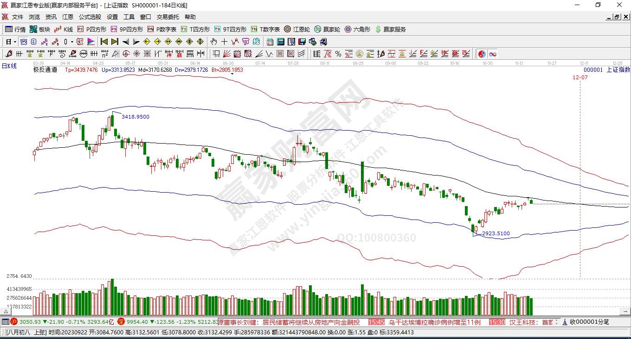The image size is (631, 339).
Task: Jump to first bar with skip-start arrow
Action: [104, 42]
